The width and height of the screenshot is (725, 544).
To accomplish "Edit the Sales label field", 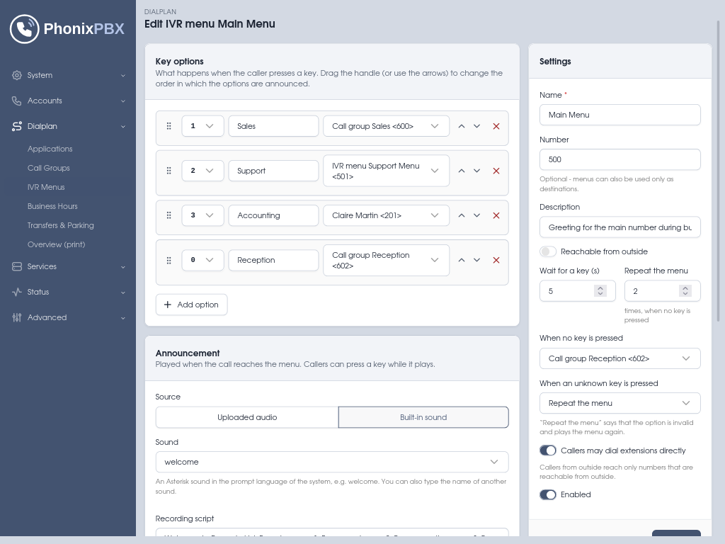I will click(x=273, y=126).
